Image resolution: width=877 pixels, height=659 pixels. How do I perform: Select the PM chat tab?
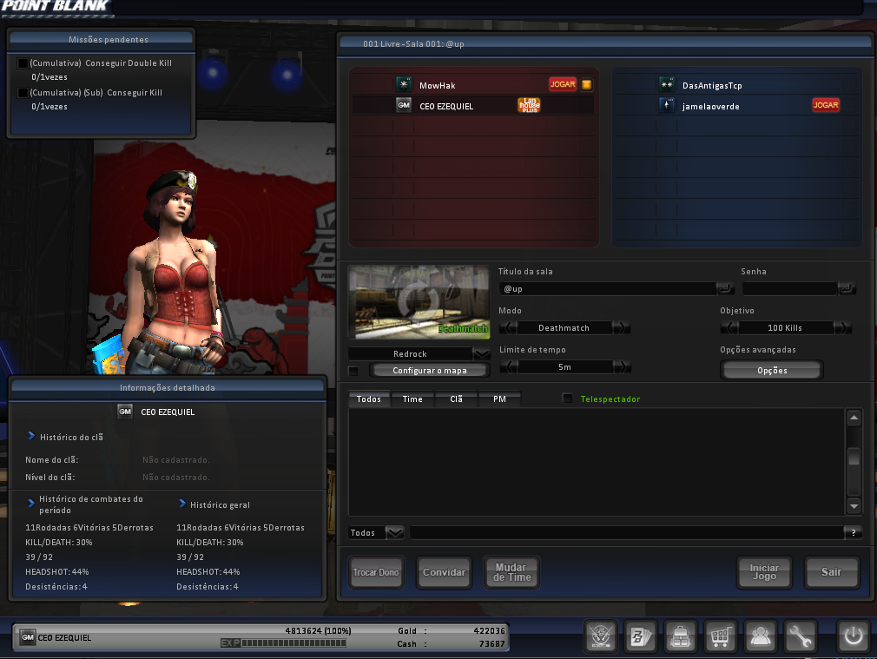point(499,399)
